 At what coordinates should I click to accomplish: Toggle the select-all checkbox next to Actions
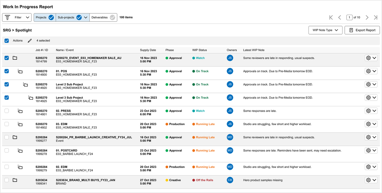(7, 41)
